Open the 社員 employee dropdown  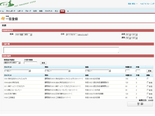(x=24, y=35)
